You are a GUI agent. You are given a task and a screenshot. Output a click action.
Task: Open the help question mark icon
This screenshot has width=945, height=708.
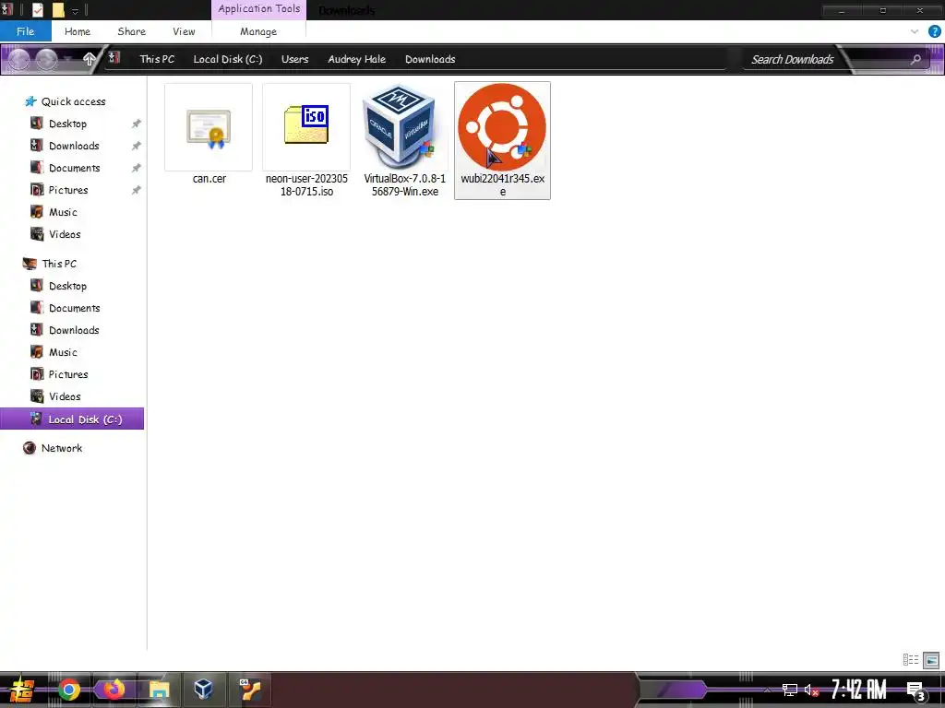click(934, 31)
